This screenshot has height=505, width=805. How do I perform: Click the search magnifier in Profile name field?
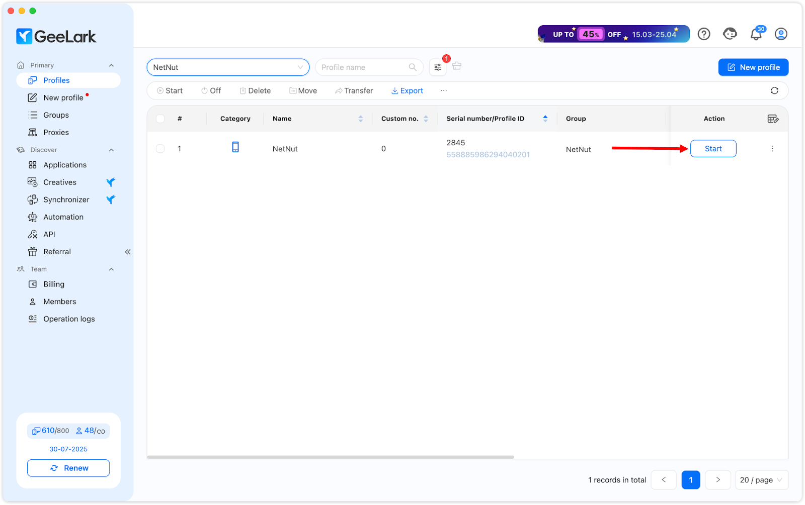point(413,67)
